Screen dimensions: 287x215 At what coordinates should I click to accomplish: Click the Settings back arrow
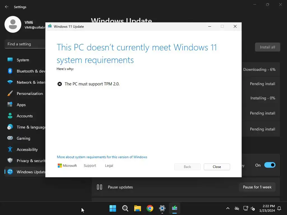(7, 7)
